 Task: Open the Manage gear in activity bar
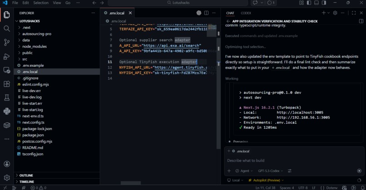pos(7,178)
